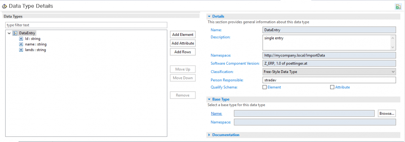This screenshot has height=142, width=405.
Task: Enable the Element qualify schema checkbox
Action: click(x=265, y=87)
